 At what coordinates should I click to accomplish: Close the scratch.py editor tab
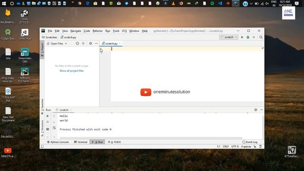120,44
